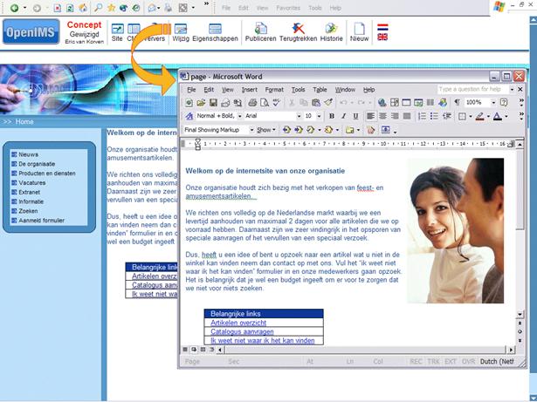Click the font color A button
The image size is (537, 402).
[498, 116]
